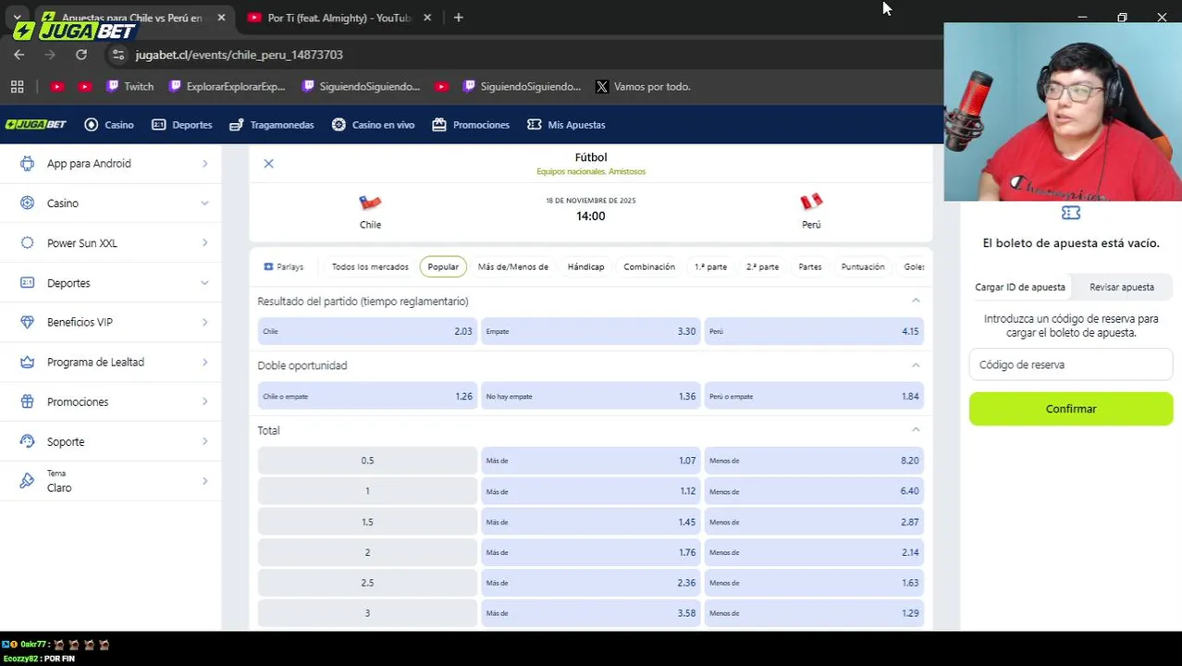The image size is (1182, 666).
Task: Click the Soporte headset icon
Action: click(x=28, y=442)
